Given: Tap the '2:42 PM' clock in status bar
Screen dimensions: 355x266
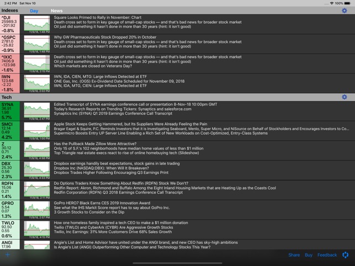Looking at the screenshot, I should [10, 3].
